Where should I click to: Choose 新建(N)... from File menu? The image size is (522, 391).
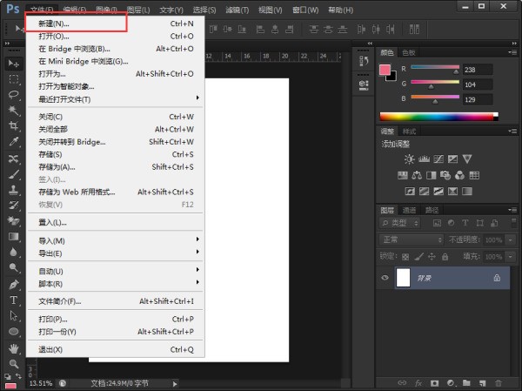[115, 24]
